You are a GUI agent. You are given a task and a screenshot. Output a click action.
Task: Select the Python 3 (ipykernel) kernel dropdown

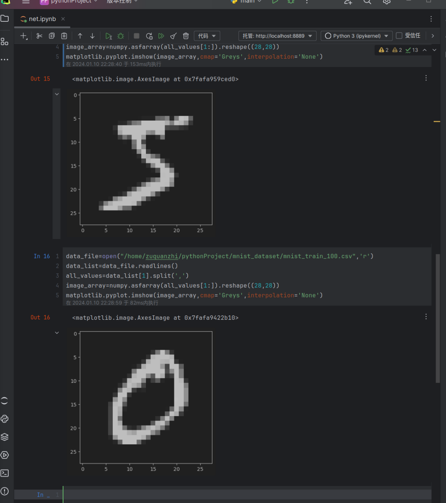(x=356, y=36)
